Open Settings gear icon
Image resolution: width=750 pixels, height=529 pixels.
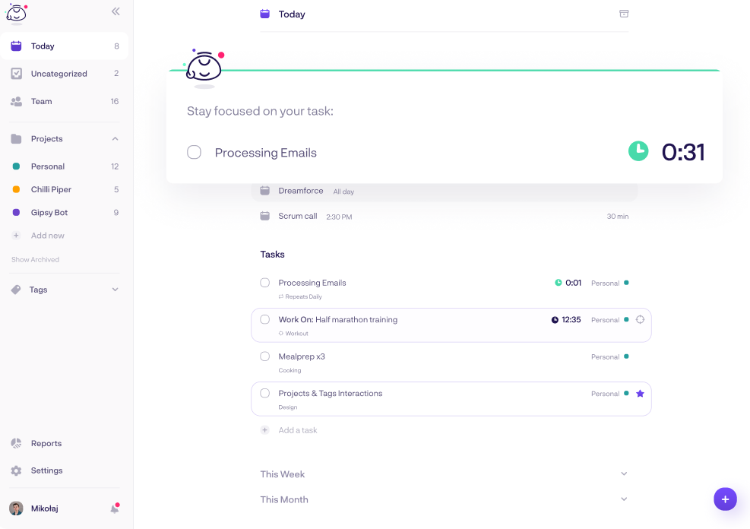click(16, 470)
